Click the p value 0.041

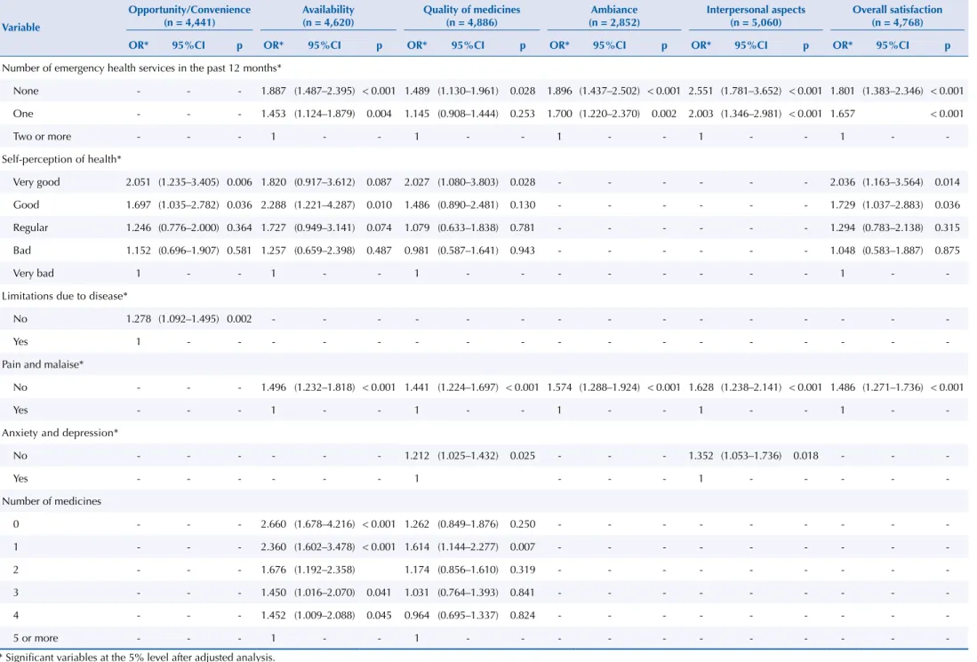point(379,593)
